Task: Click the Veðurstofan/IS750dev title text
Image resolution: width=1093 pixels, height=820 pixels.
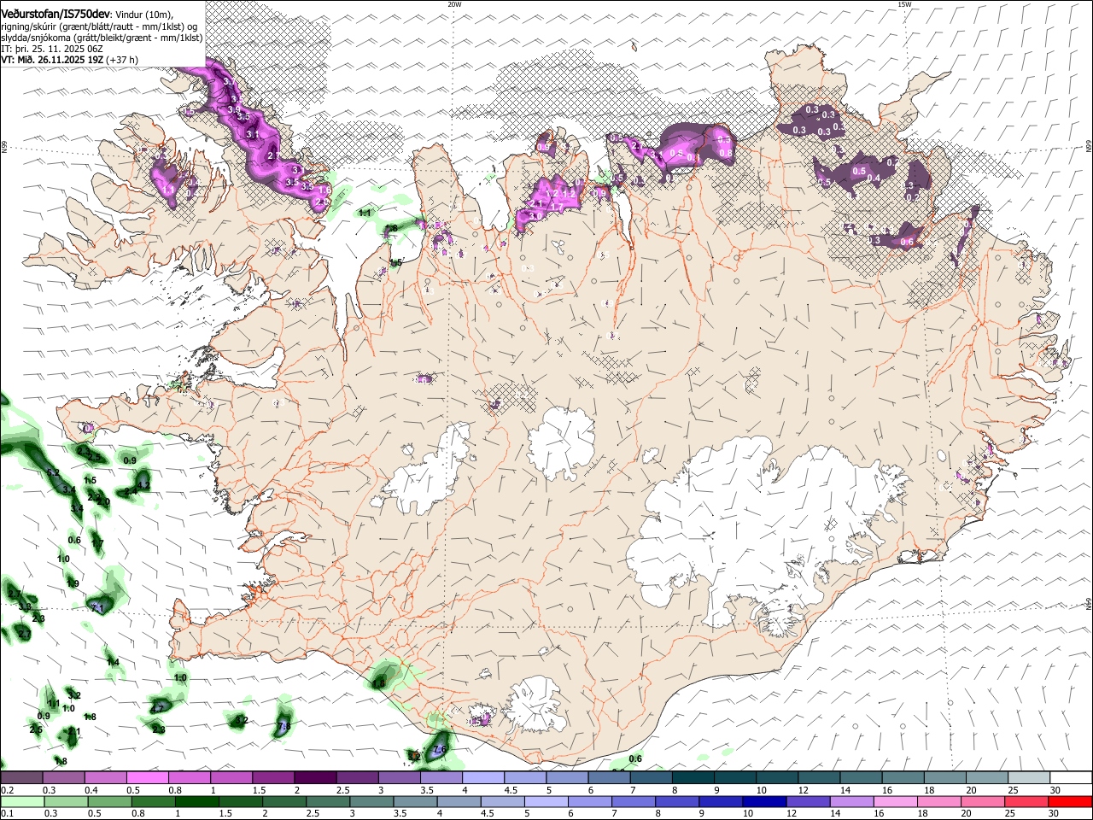Action: coord(56,13)
